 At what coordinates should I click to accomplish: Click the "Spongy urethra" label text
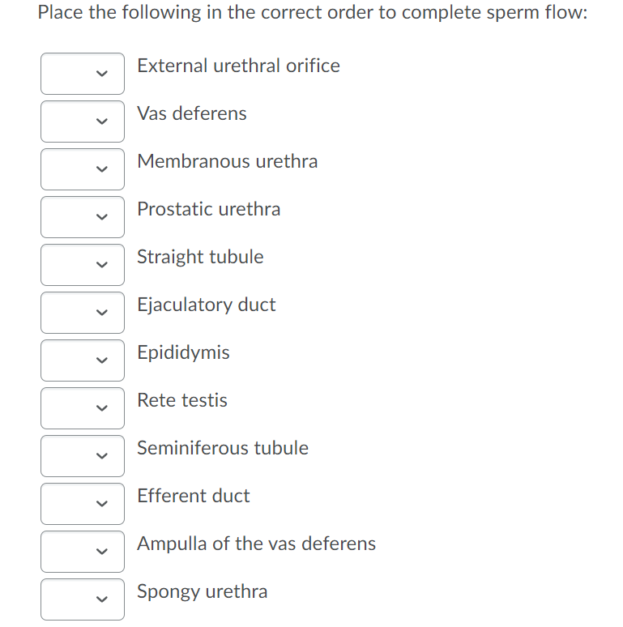click(x=202, y=591)
